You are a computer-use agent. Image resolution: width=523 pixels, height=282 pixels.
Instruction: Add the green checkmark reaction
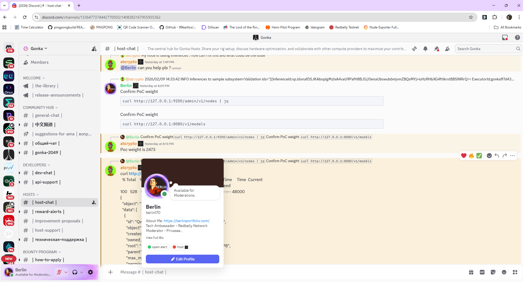click(479, 156)
